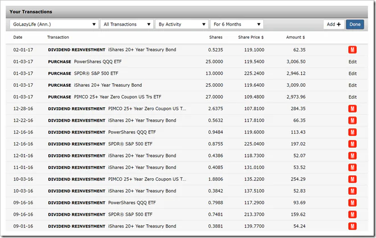Edit the PowerShares QQQ ETF purchase
Image resolution: width=376 pixels, height=238 pixels.
click(353, 62)
